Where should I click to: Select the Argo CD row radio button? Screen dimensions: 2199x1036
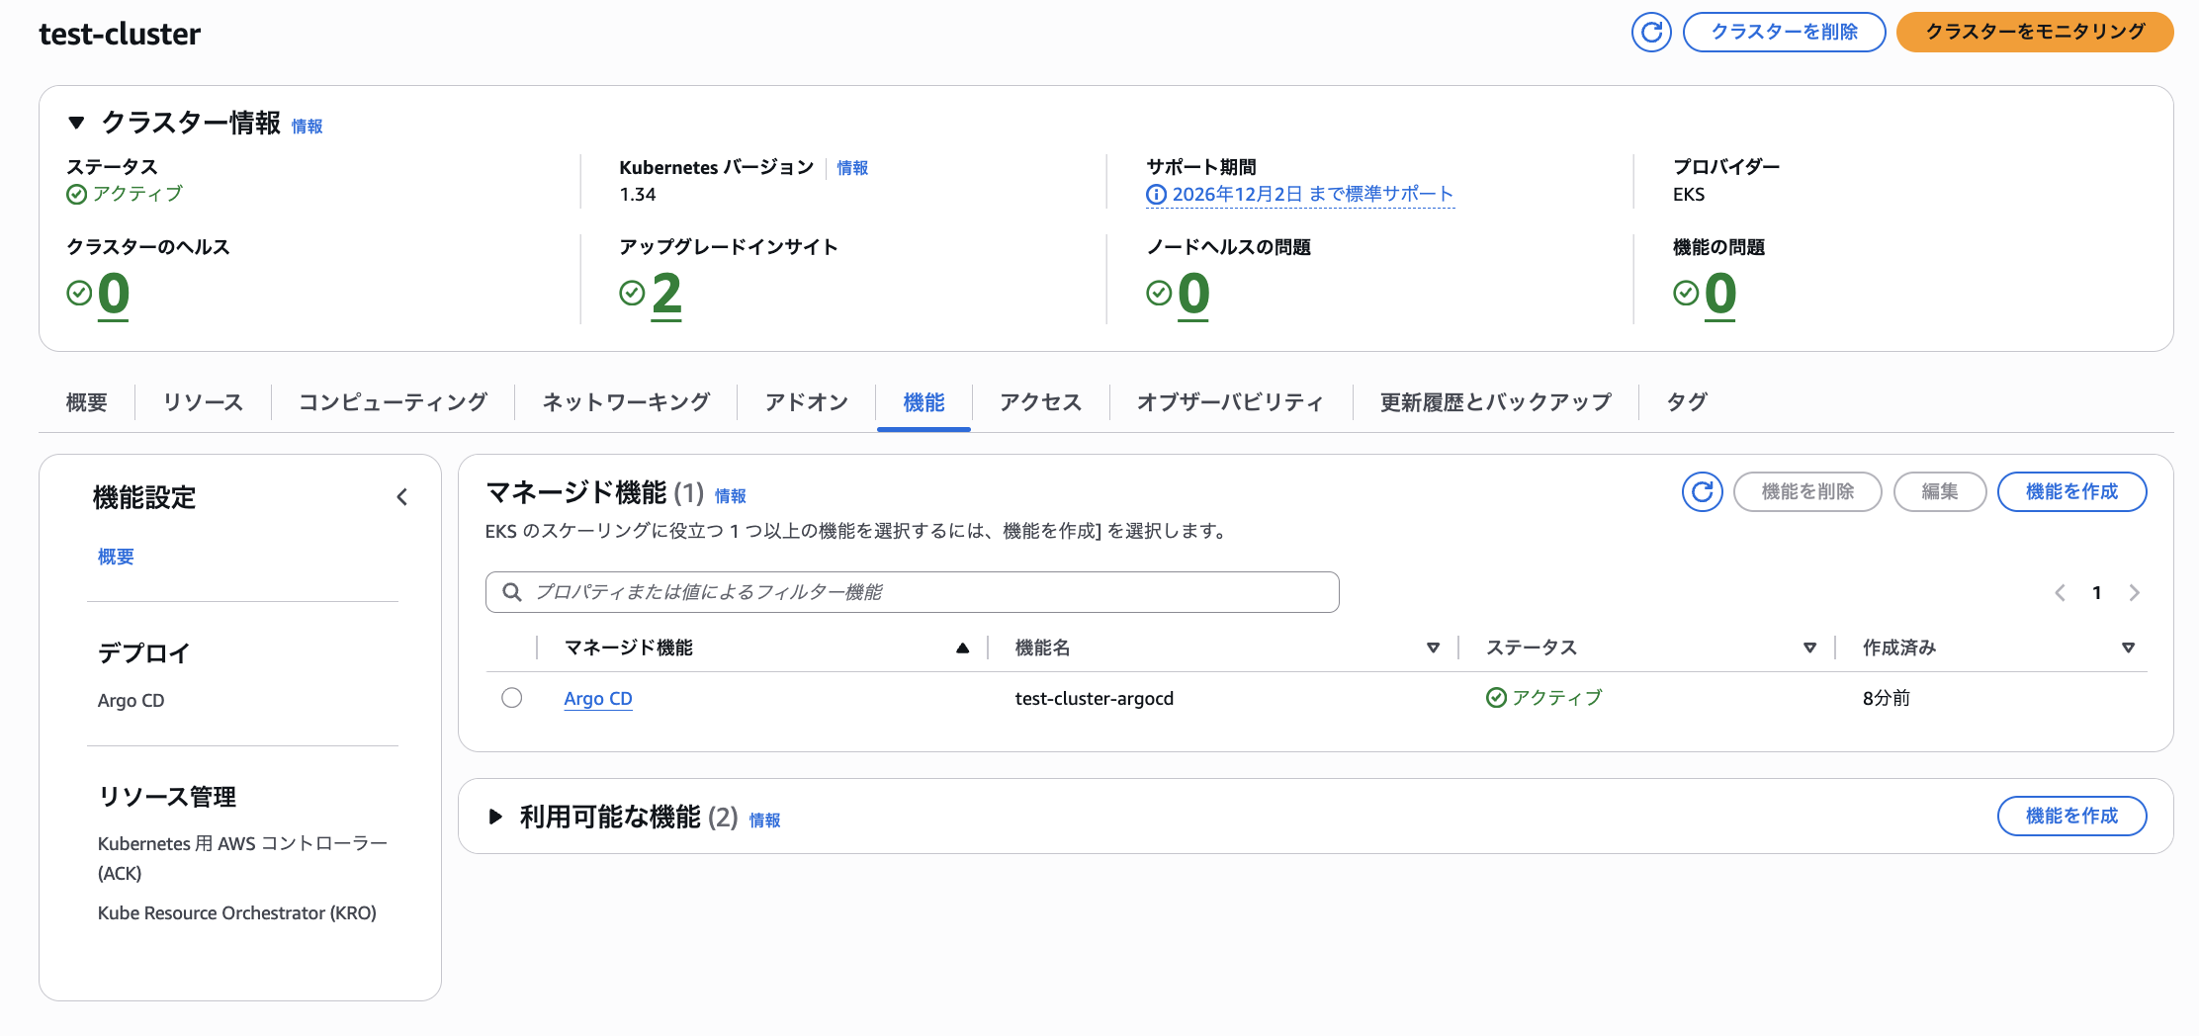[512, 697]
